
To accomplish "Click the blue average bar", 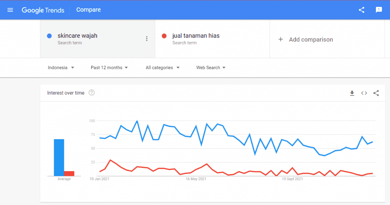I will point(59,158).
